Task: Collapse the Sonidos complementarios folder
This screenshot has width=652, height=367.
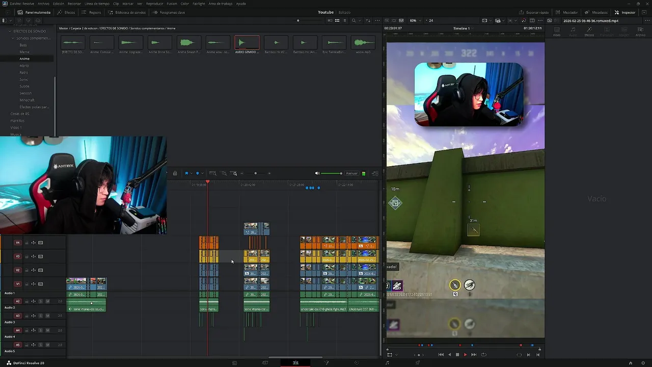Action: 13,38
